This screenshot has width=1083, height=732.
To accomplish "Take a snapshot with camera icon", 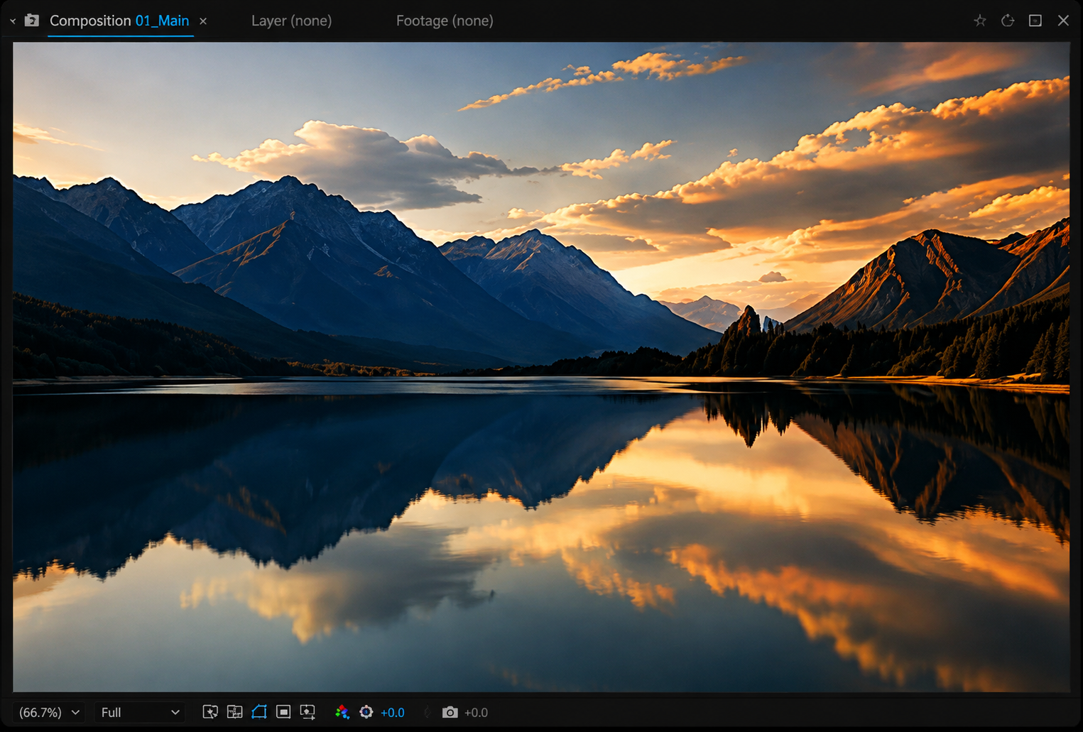I will (450, 712).
